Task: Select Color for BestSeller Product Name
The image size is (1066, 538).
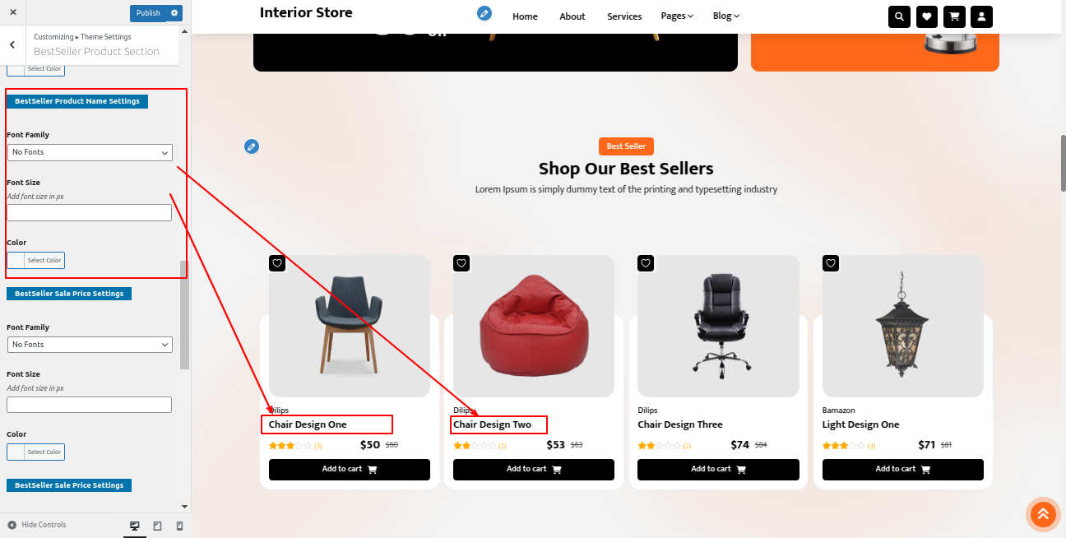Action: coord(35,260)
